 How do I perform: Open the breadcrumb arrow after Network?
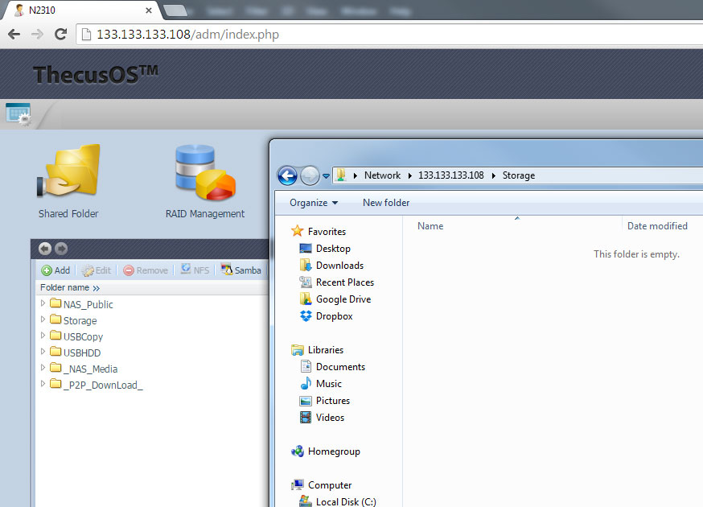(409, 175)
